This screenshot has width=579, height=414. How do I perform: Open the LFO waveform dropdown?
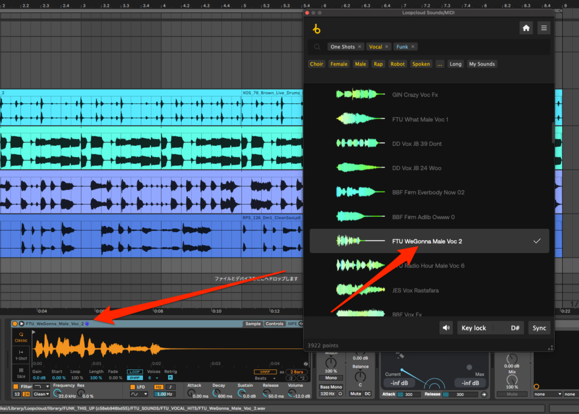point(139,394)
